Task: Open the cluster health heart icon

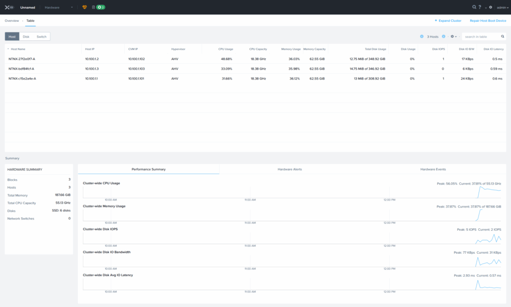Action: [x=84, y=7]
